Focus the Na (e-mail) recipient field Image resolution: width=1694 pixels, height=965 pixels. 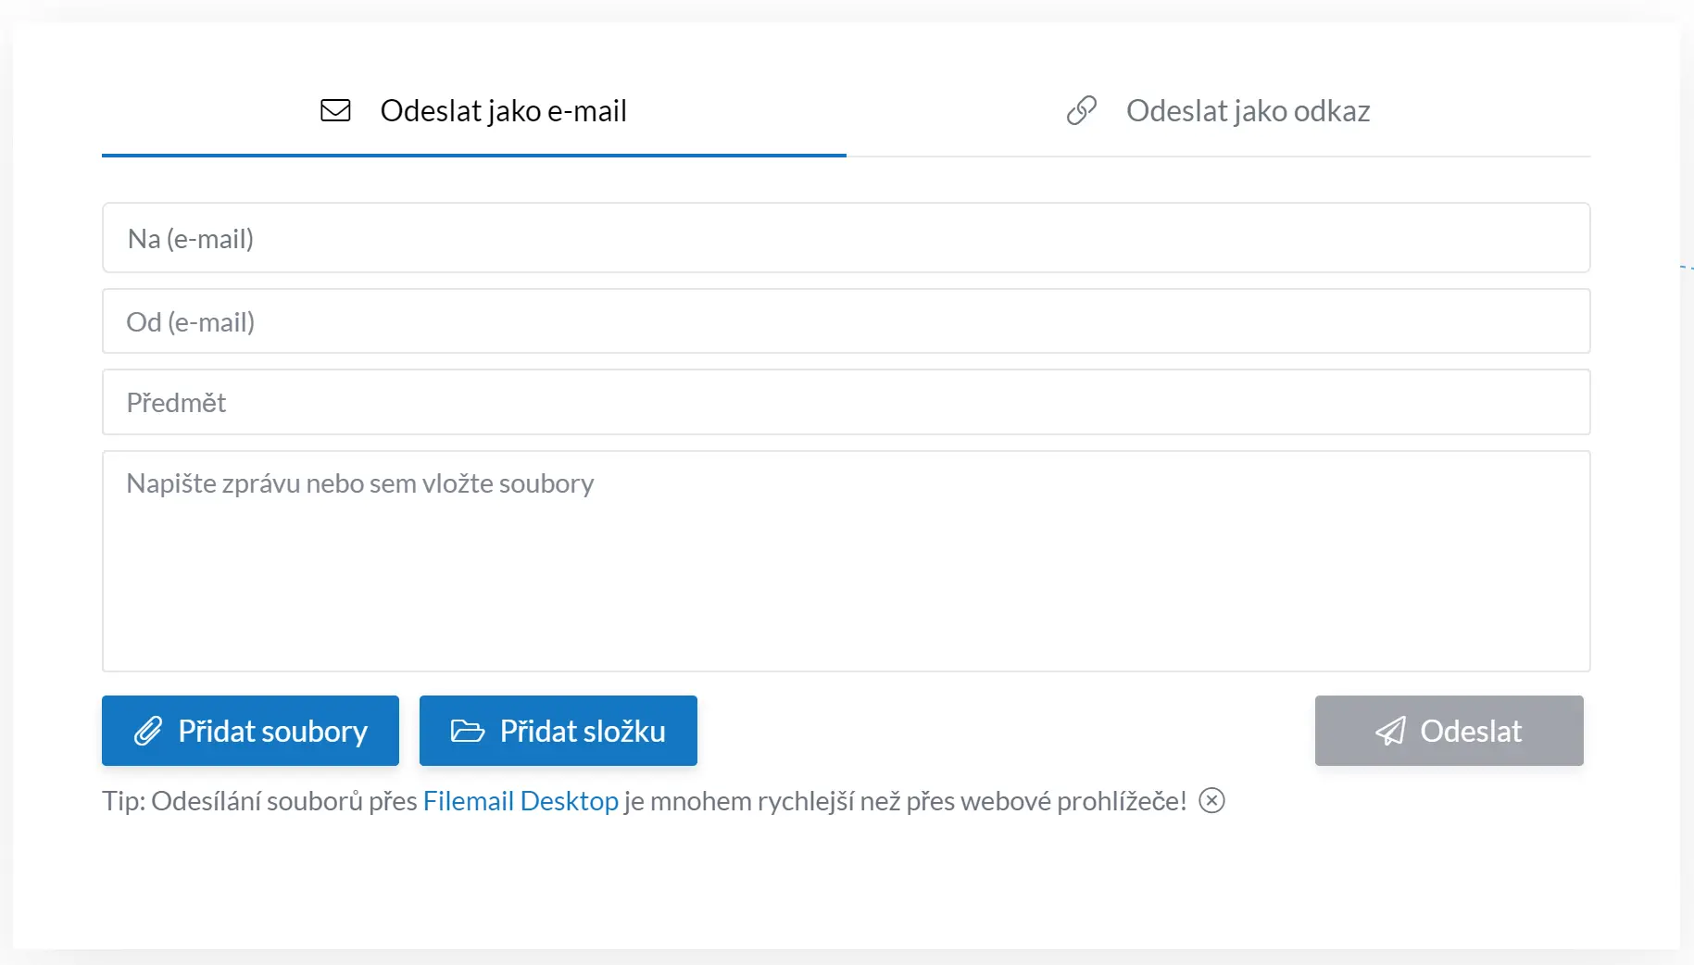pos(846,238)
